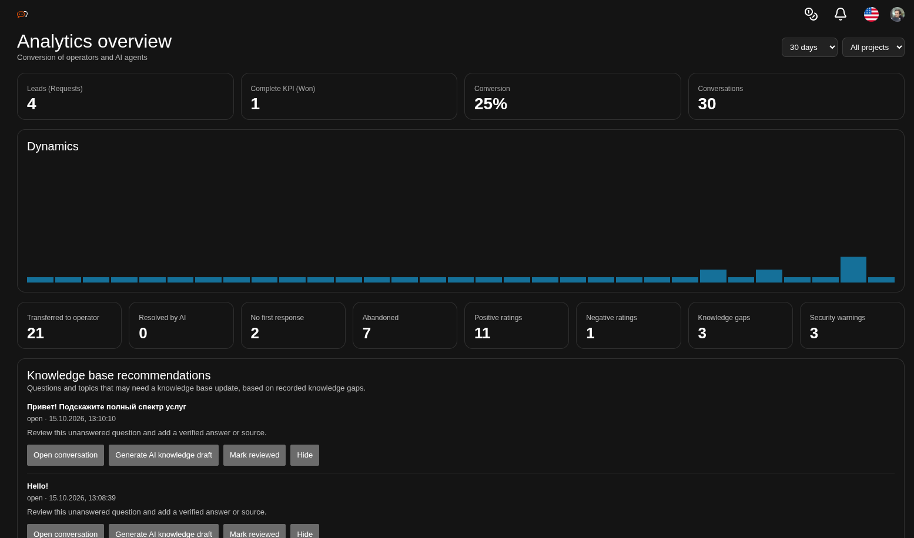
Task: Mark the first recommendation as reviewed
Action: 255,455
